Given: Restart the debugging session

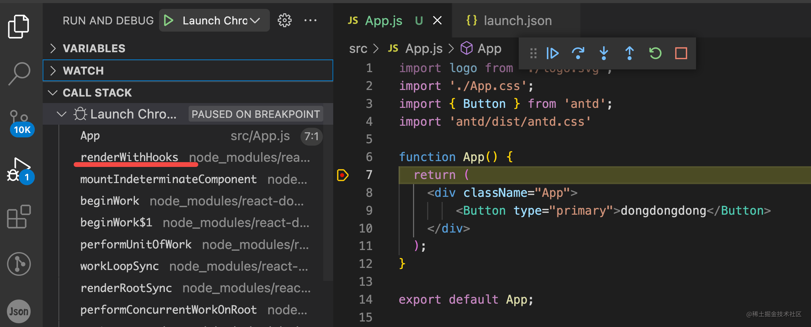Looking at the screenshot, I should (x=655, y=53).
